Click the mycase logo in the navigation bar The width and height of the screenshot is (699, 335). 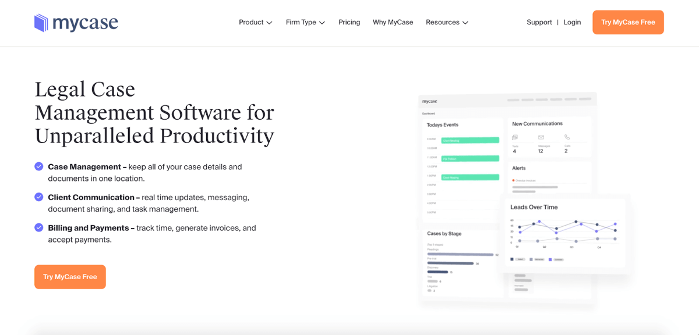(x=76, y=23)
